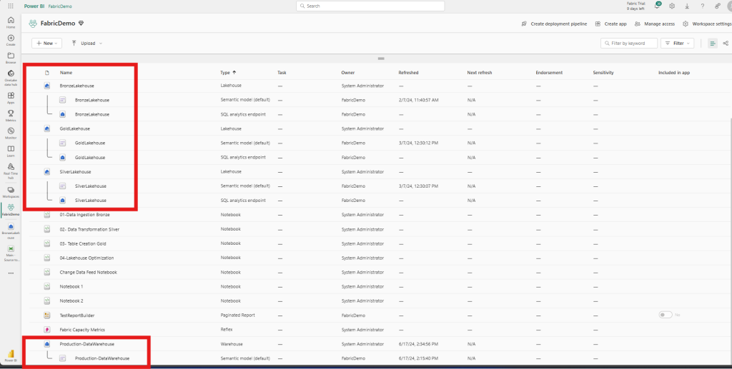Open Workspaces in left sidebar

[11, 193]
